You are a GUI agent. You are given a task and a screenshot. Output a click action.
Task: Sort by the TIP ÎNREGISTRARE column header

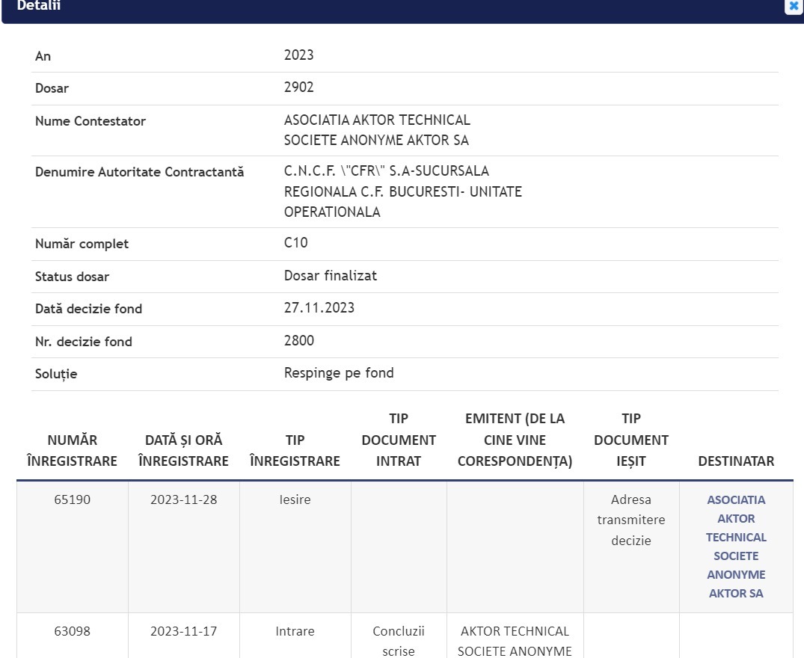295,450
